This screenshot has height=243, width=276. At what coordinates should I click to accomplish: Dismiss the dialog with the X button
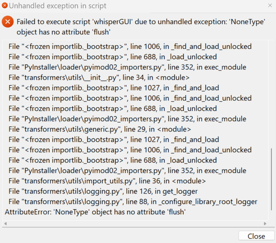270,6
